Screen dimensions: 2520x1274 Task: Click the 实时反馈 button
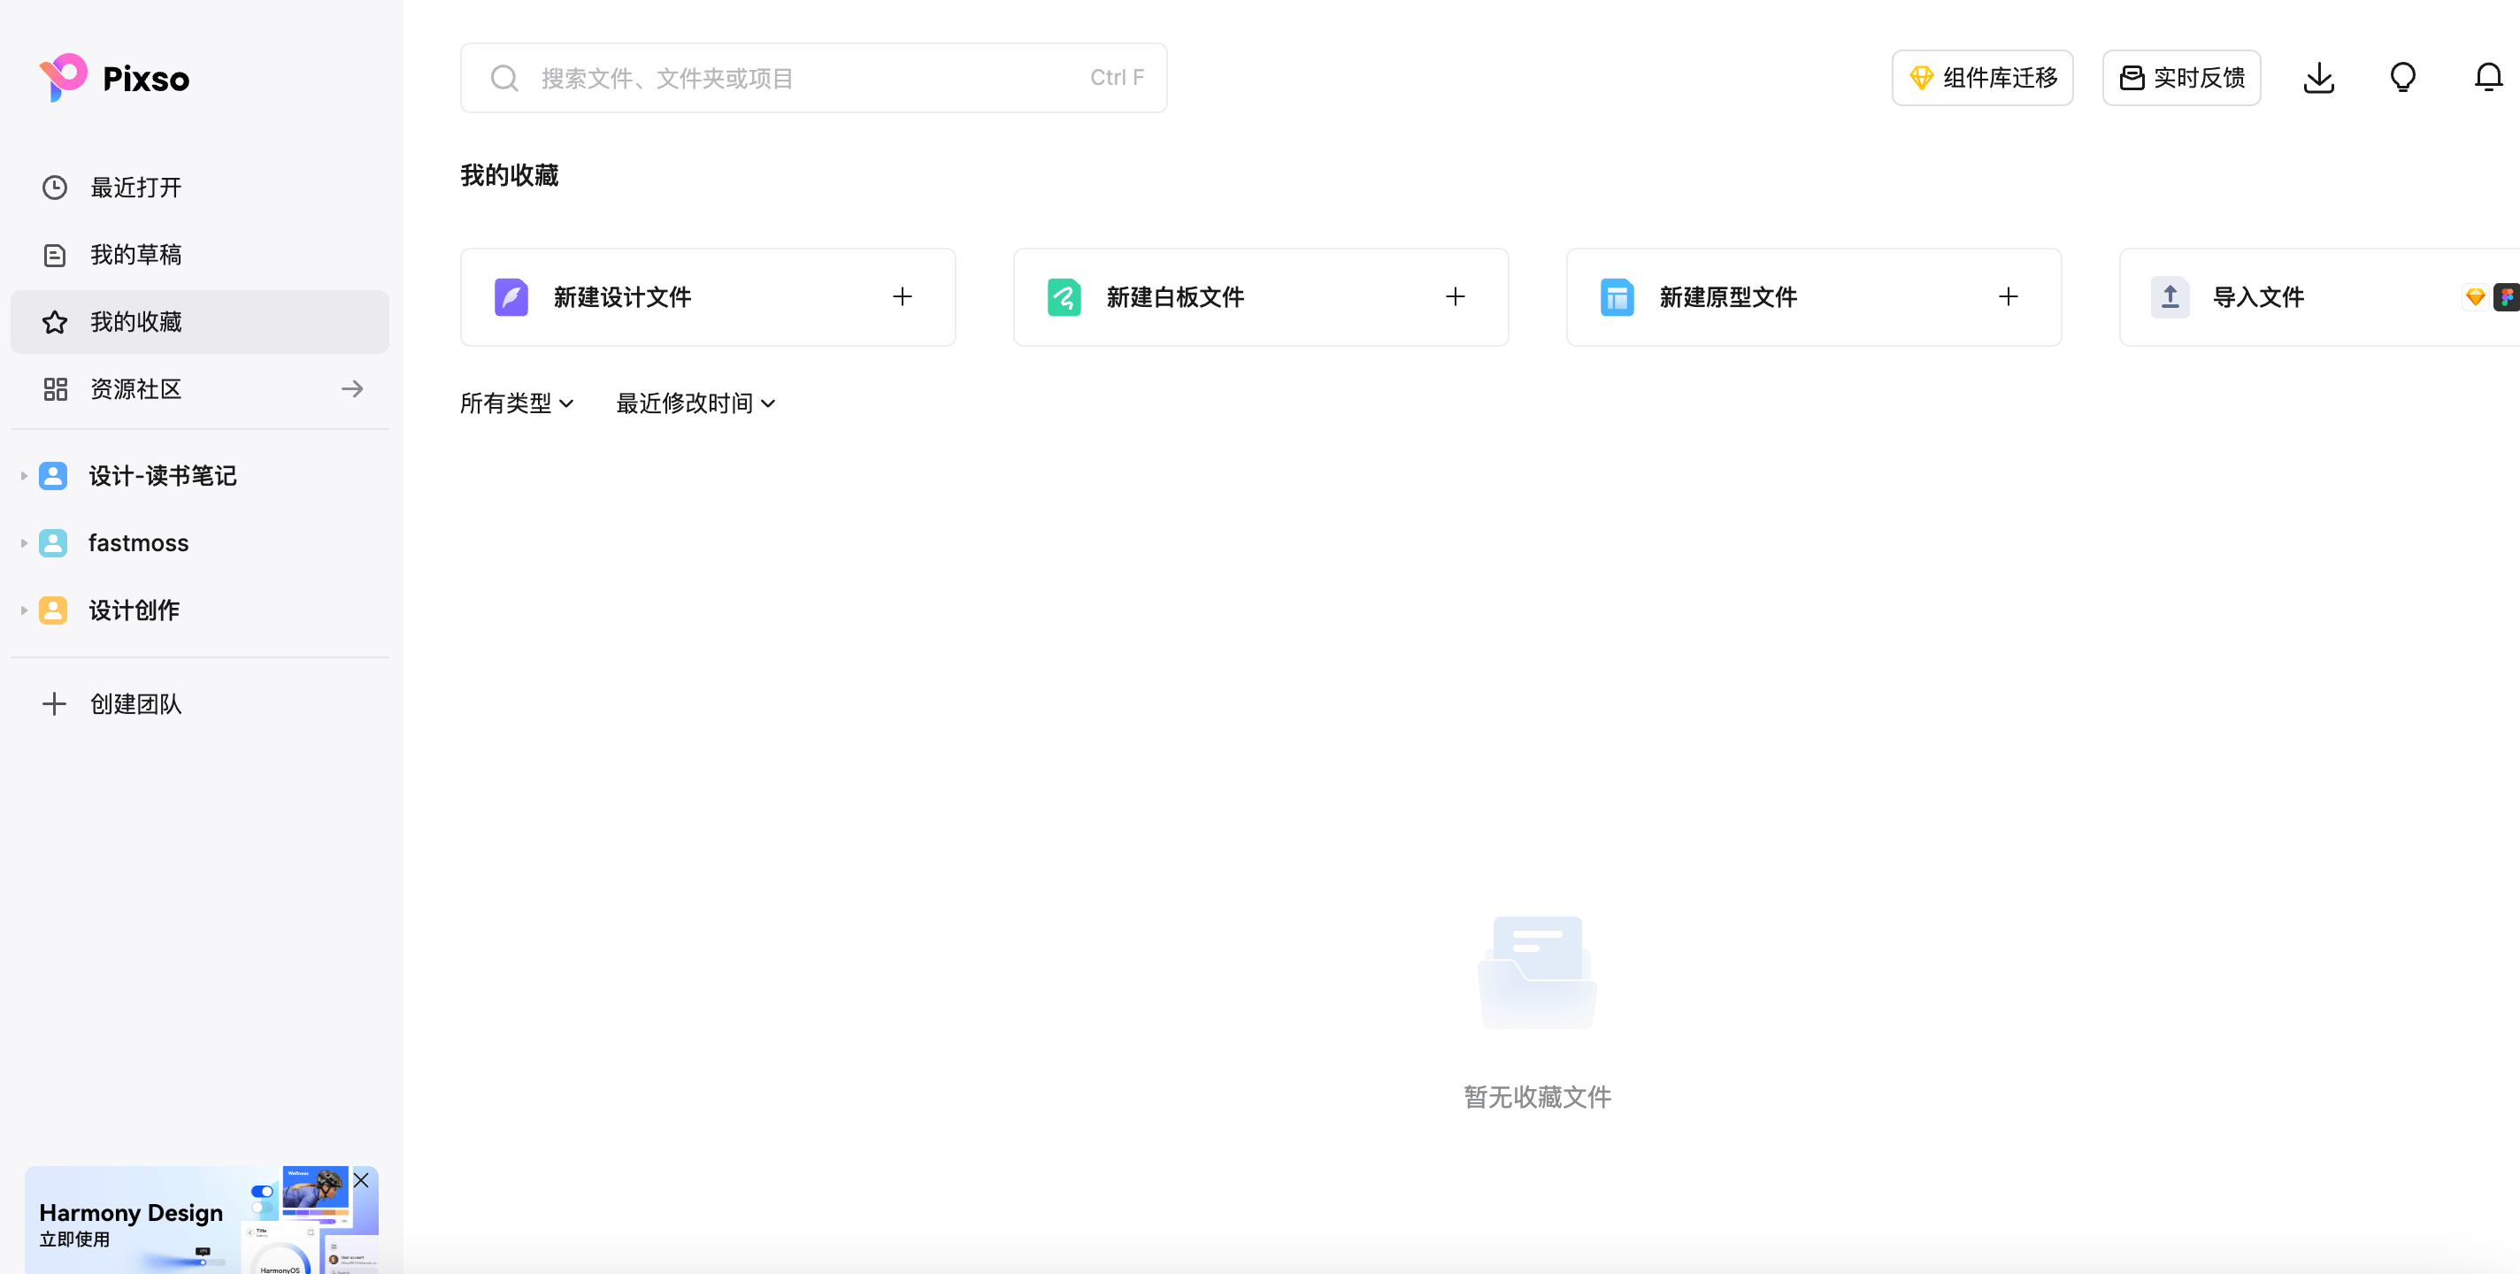2180,77
